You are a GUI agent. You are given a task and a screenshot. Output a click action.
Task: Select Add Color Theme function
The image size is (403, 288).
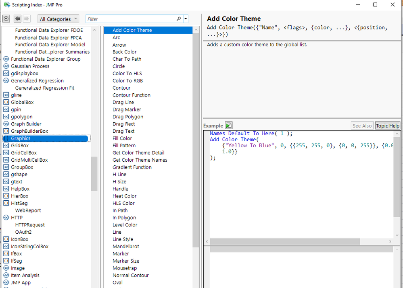[x=148, y=30]
